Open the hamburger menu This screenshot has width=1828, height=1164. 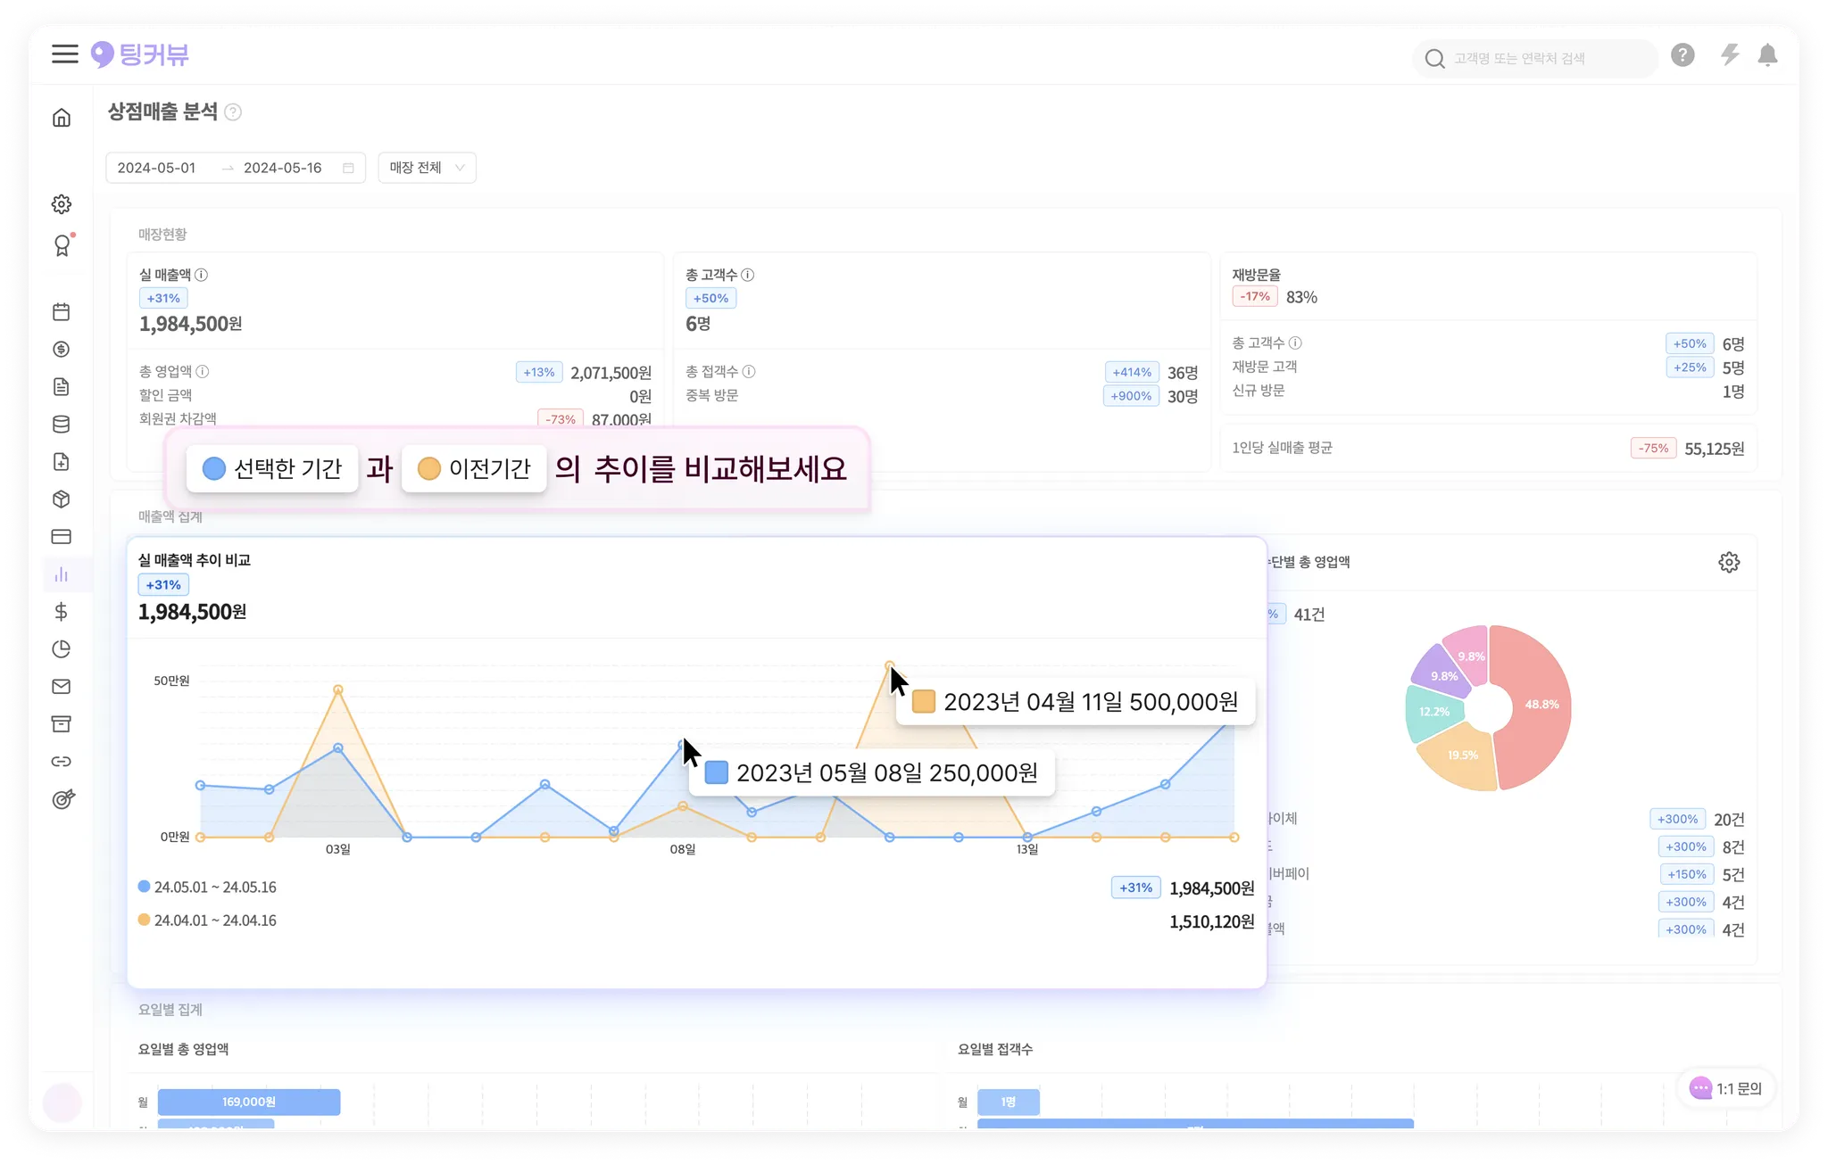[x=64, y=54]
